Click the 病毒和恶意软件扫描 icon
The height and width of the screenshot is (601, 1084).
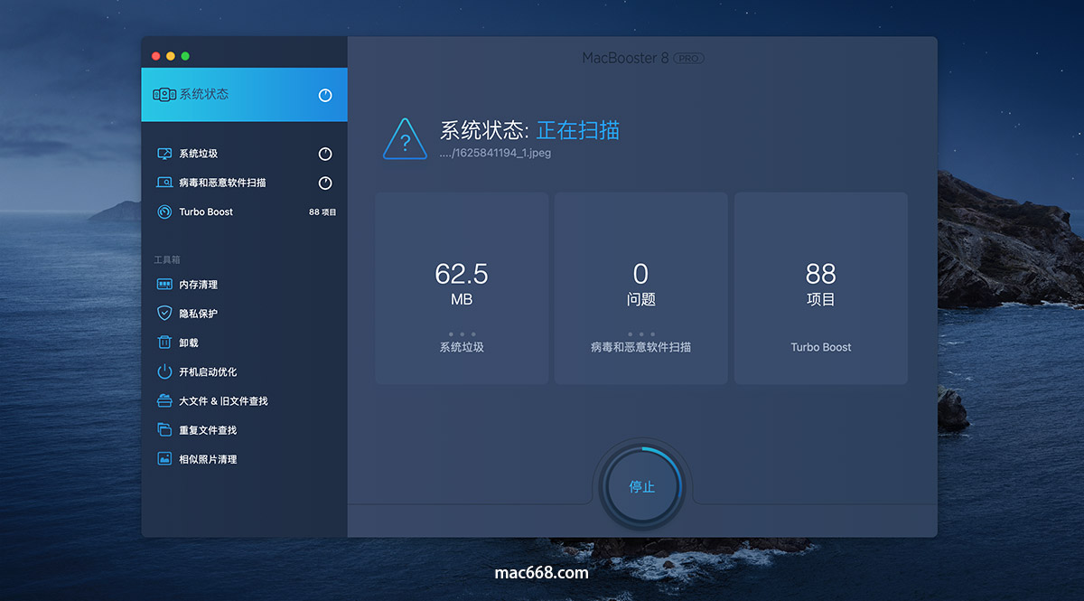tap(164, 183)
